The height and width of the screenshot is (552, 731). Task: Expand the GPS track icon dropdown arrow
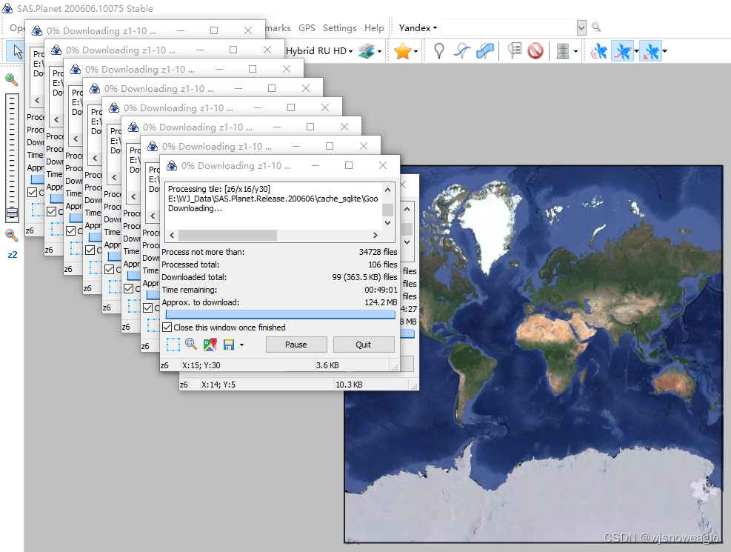[636, 51]
